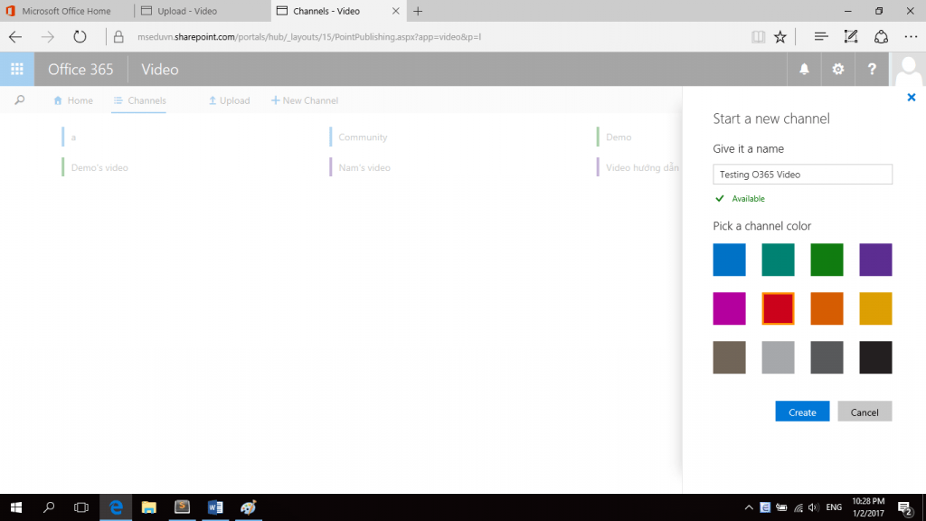Image resolution: width=926 pixels, height=521 pixels.
Task: Open File Explorer from taskbar
Action: 149,507
